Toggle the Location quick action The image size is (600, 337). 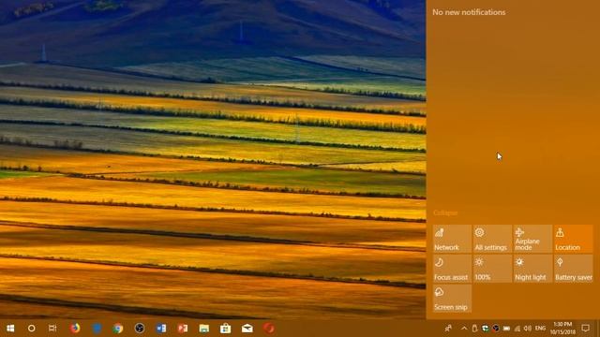[573, 239]
